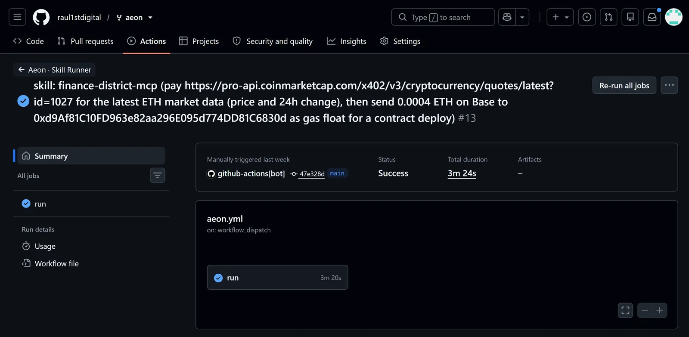This screenshot has width=689, height=337.
Task: Focus the Type / to search field
Action: [443, 17]
